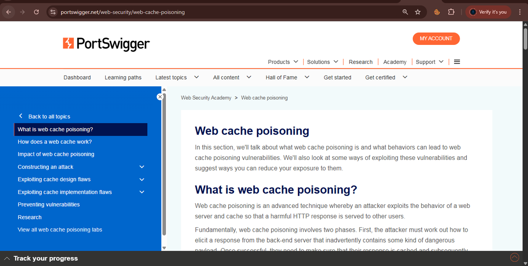Open the Solutions dropdown

(323, 62)
